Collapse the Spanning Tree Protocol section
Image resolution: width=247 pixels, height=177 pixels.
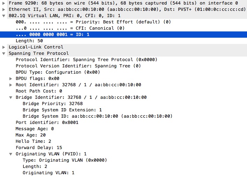pos(4,53)
